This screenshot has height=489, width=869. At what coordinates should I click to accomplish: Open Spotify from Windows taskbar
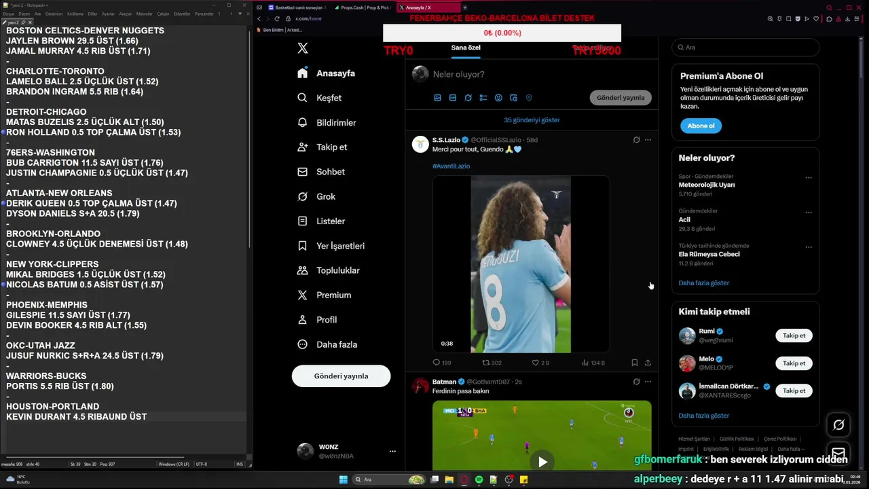[479, 479]
